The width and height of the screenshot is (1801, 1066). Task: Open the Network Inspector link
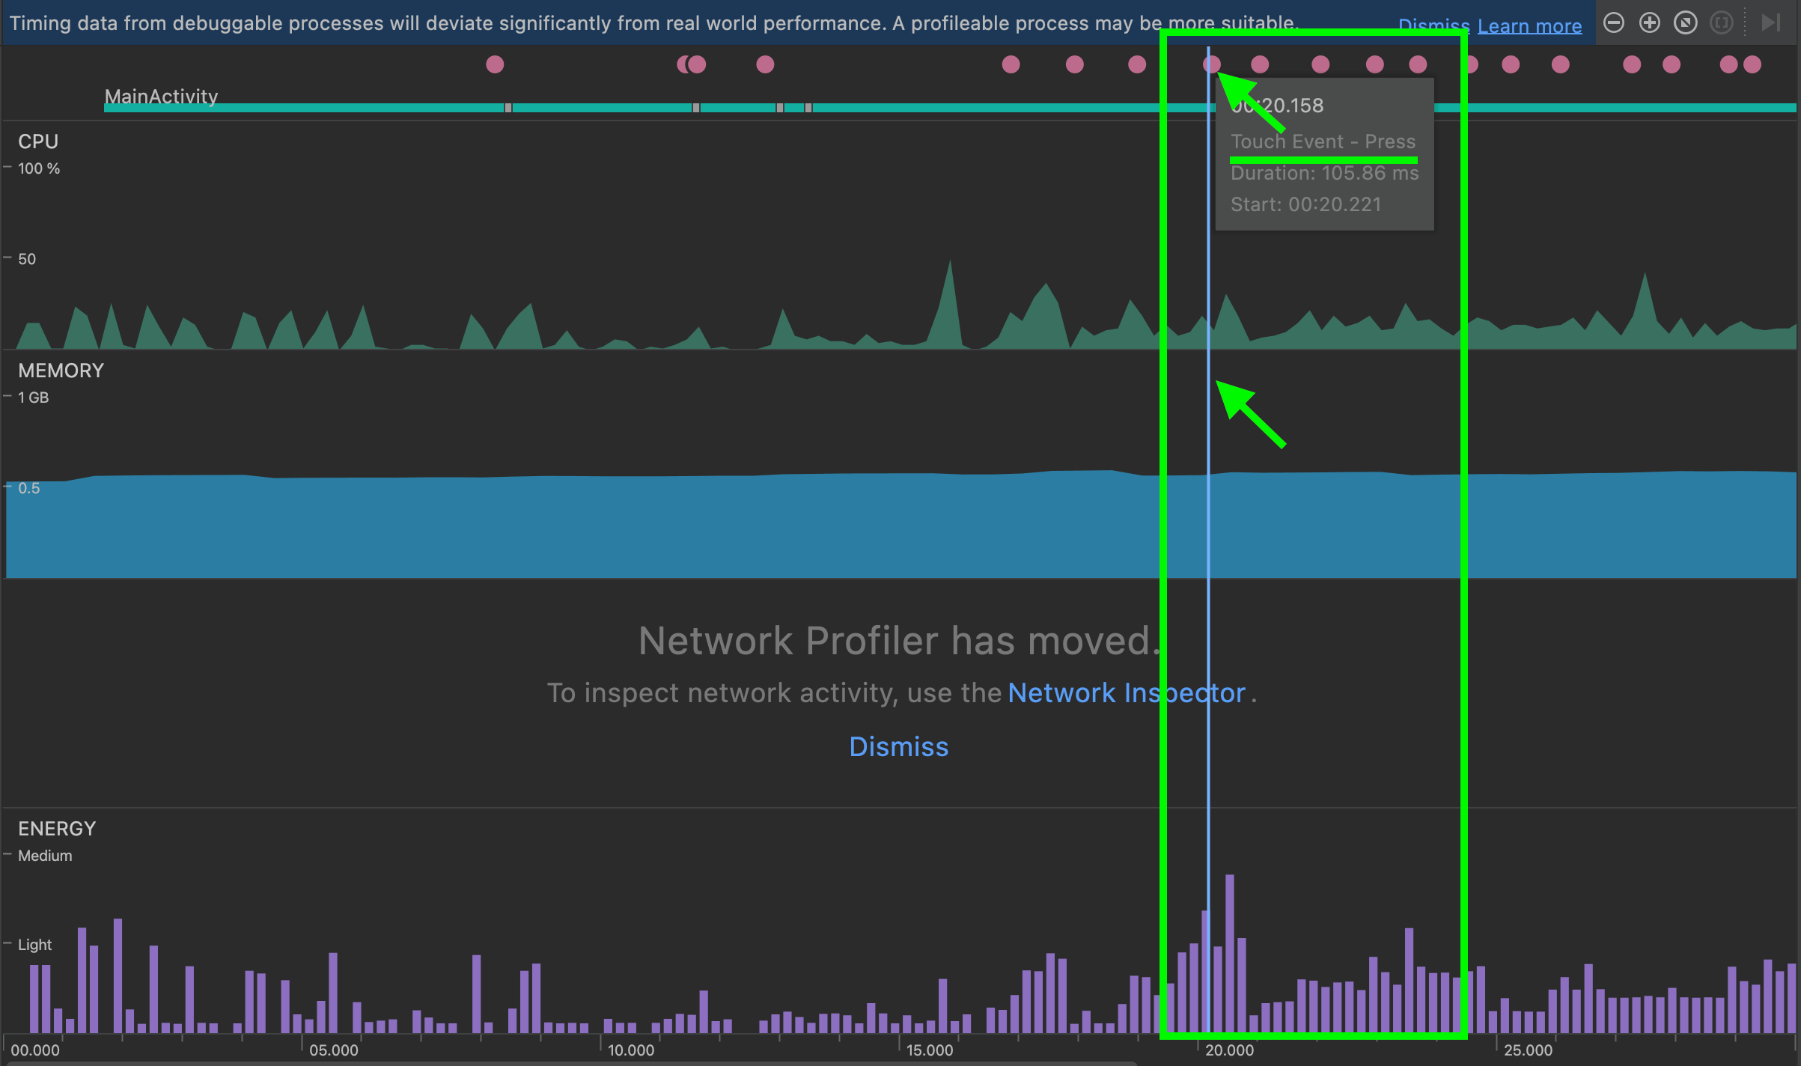[x=1124, y=693]
